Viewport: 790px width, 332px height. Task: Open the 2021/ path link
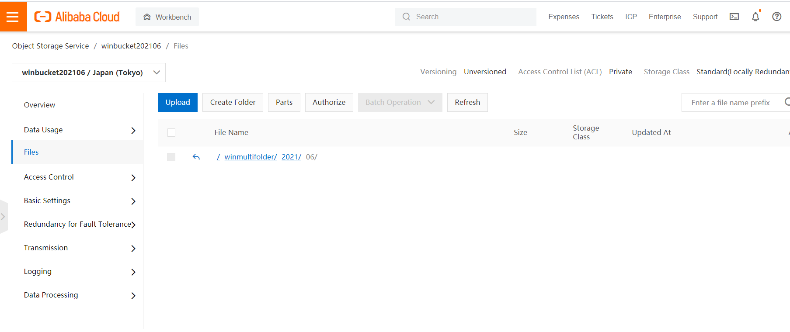tap(291, 157)
